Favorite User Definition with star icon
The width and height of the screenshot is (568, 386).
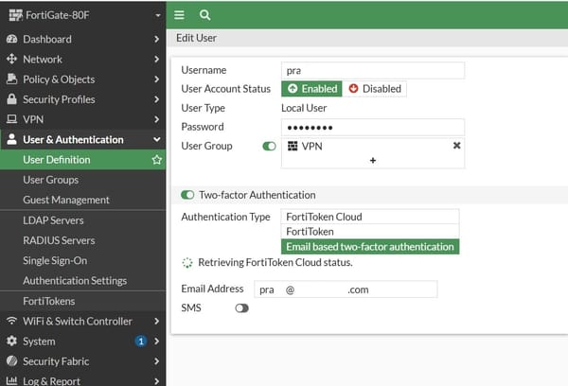(156, 160)
